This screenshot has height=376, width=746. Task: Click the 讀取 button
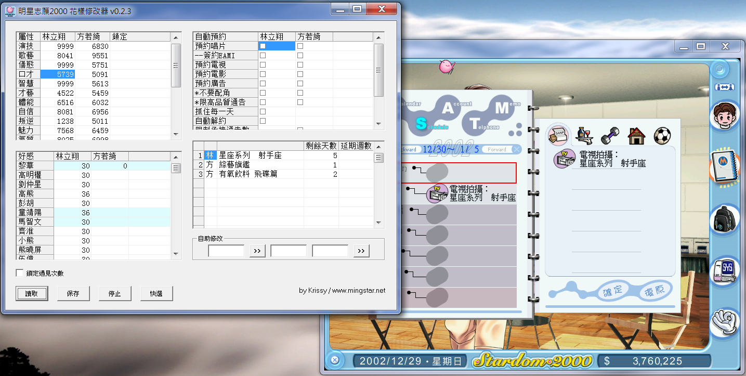pos(32,293)
